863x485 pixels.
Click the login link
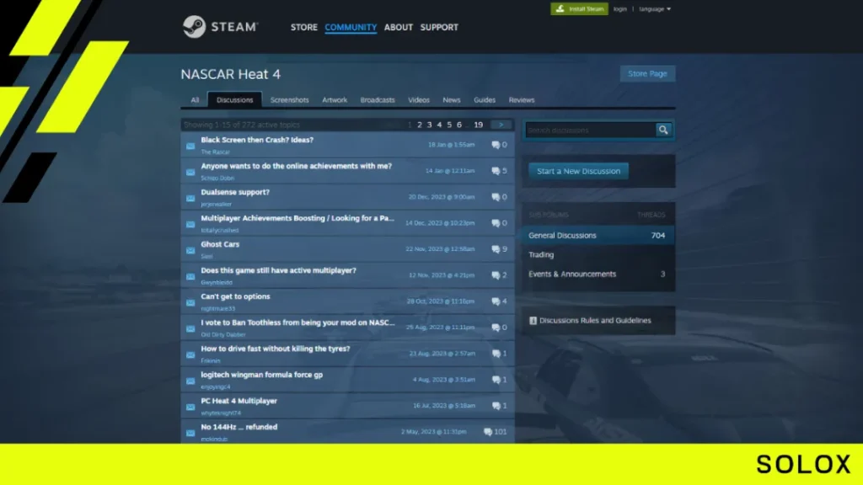tap(619, 8)
